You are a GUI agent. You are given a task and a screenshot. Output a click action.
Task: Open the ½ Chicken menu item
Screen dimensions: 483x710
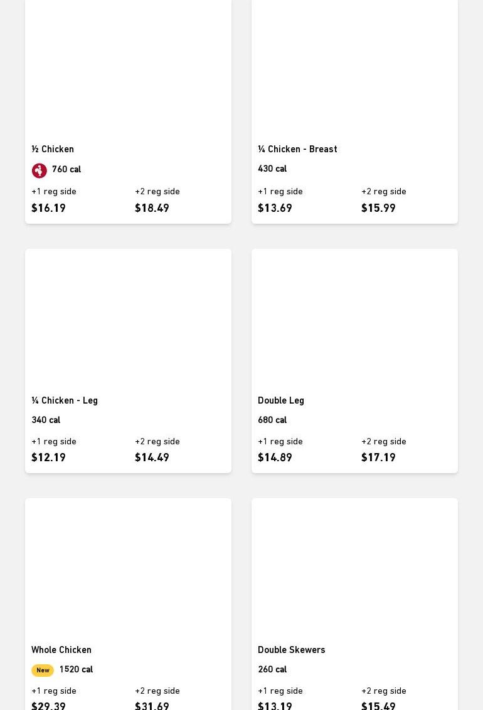click(x=53, y=149)
